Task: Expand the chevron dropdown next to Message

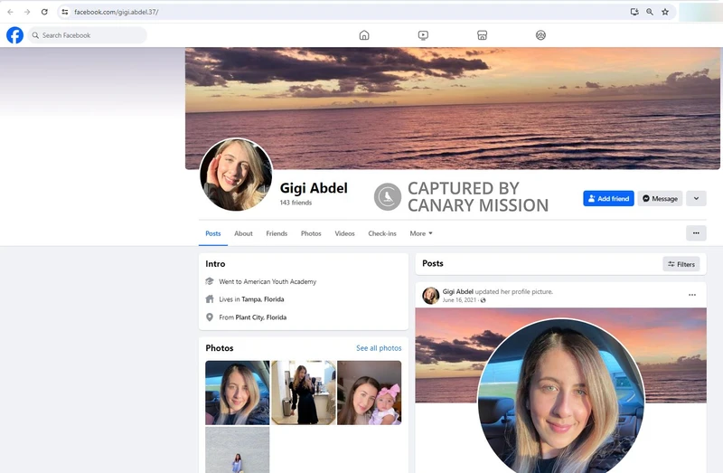Action: [696, 198]
